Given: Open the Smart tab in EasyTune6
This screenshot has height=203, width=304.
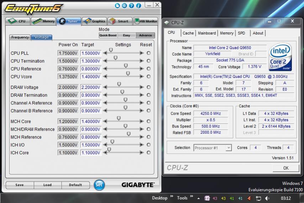Looking at the screenshot, I should coord(120,21).
